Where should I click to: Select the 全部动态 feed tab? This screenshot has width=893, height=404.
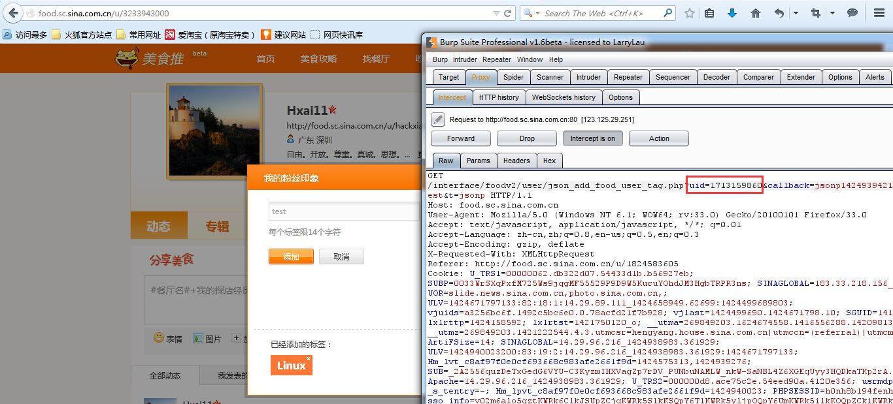[x=165, y=375]
